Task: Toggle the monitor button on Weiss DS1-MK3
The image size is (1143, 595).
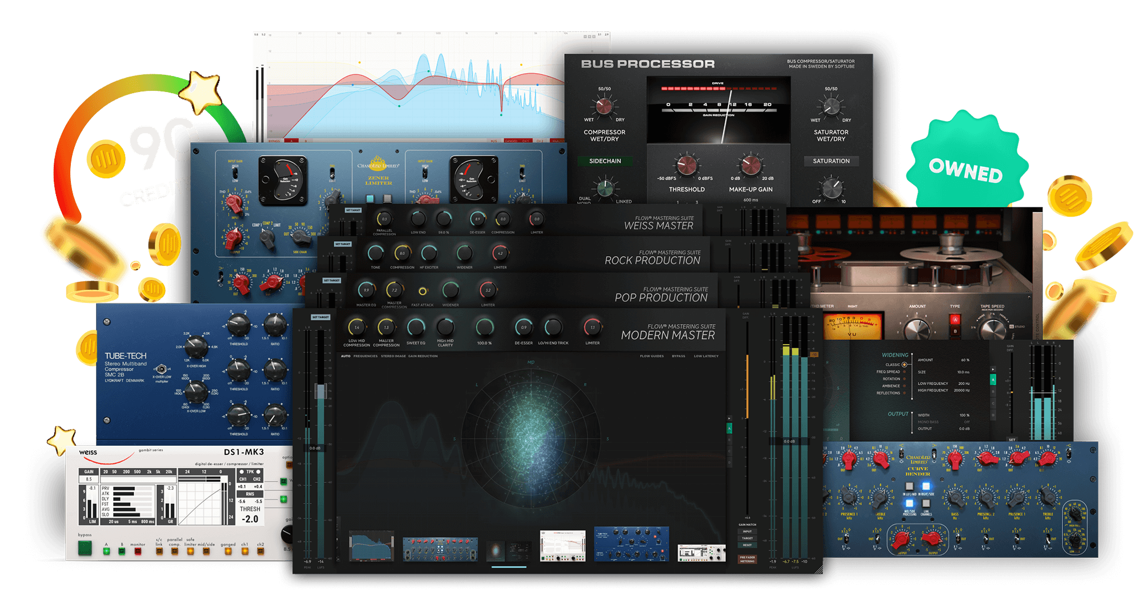Action: click(x=138, y=552)
